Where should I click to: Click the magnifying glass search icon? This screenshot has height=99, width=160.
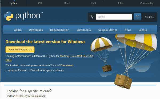click(x=91, y=17)
